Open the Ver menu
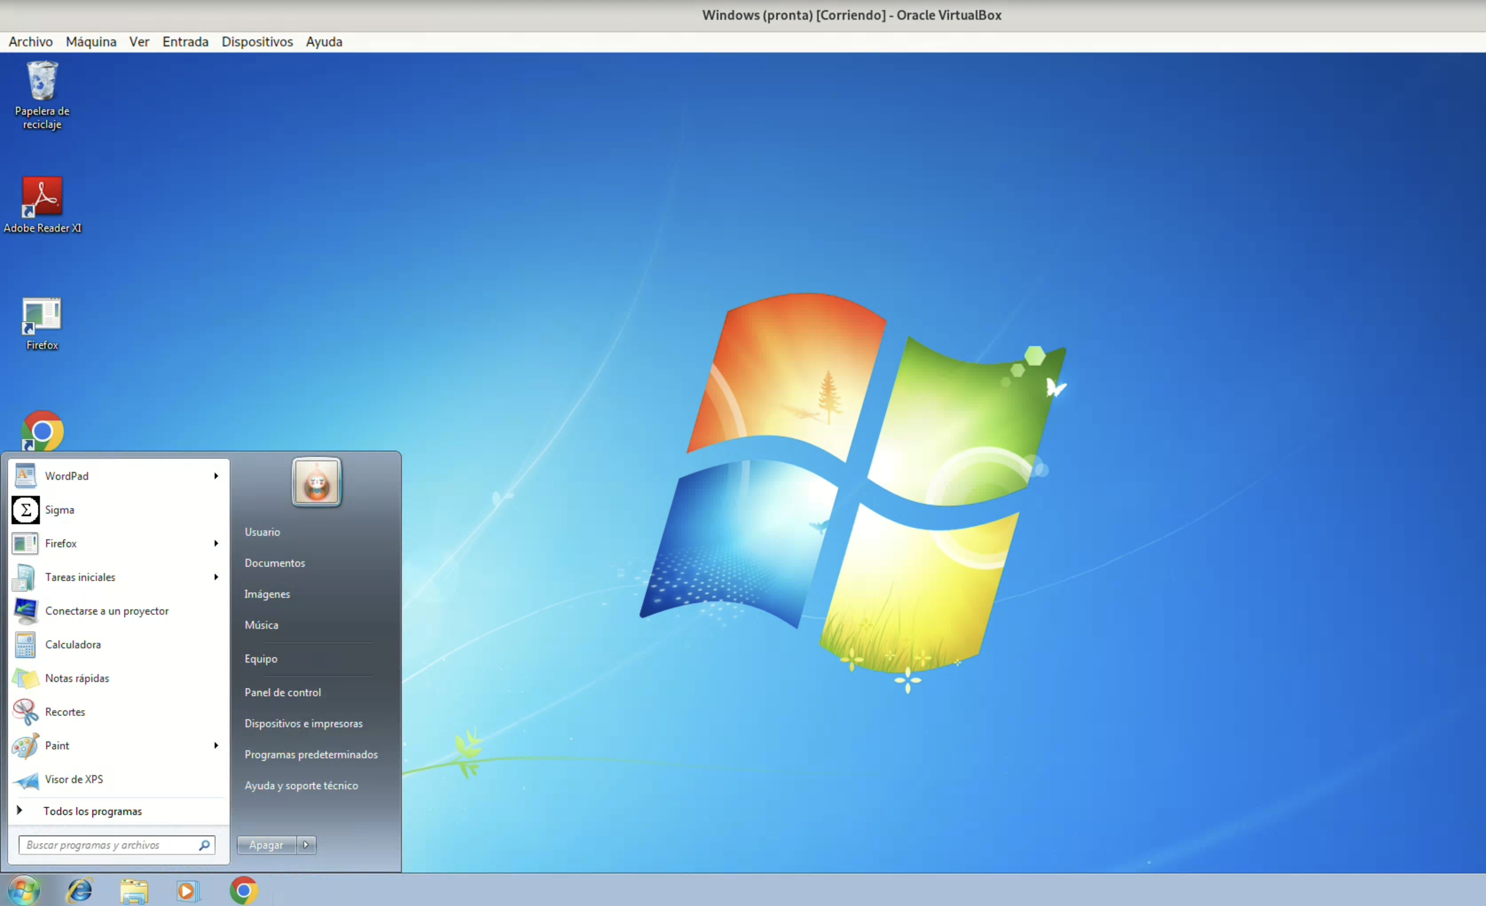The height and width of the screenshot is (906, 1486). click(x=140, y=41)
